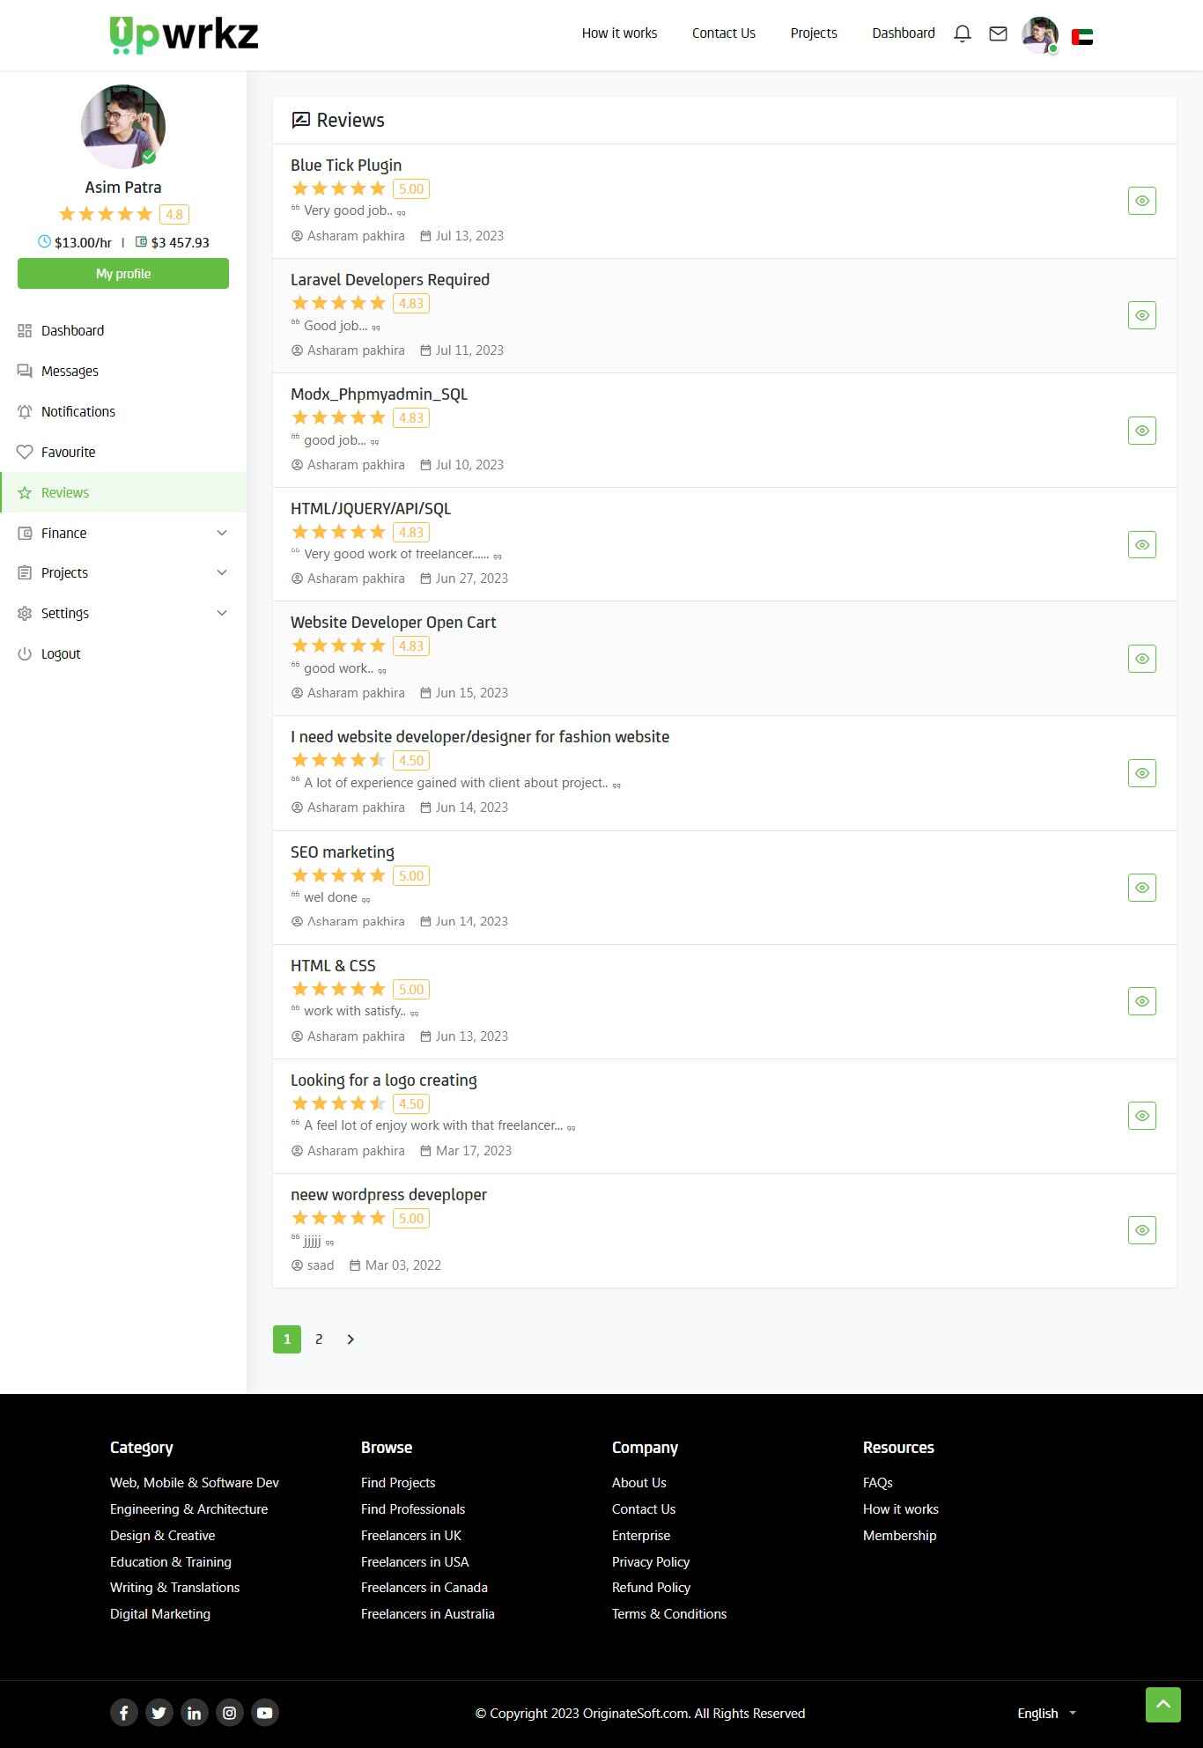View details of the Blue Tick Plugin review
Screen dimensions: 1203x1748
pos(1141,200)
